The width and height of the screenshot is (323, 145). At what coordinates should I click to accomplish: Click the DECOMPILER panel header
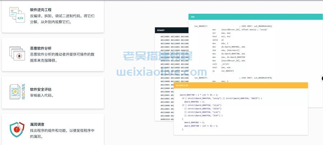[x=241, y=85]
